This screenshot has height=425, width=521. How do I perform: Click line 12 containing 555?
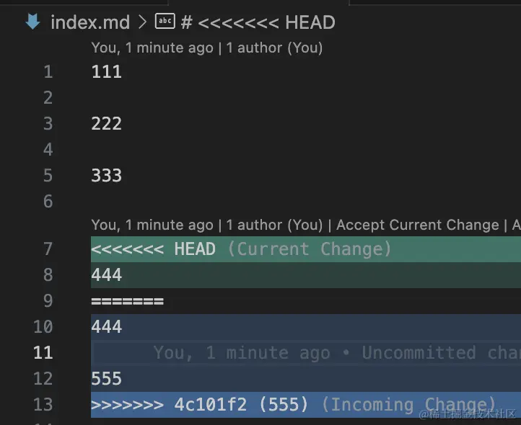pyautogui.click(x=306, y=379)
